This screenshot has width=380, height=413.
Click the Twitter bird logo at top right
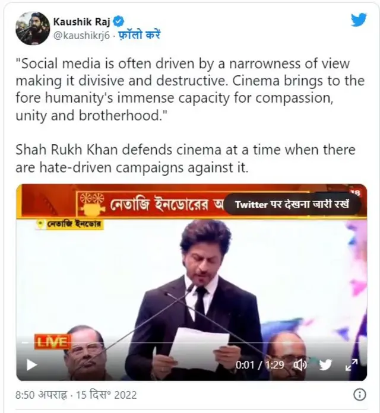(359, 20)
